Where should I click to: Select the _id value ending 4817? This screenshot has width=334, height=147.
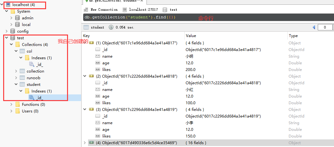(223, 50)
